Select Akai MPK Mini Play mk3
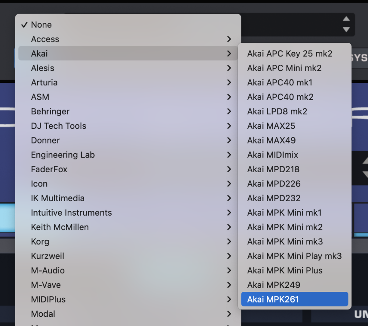The width and height of the screenshot is (368, 326). [294, 256]
